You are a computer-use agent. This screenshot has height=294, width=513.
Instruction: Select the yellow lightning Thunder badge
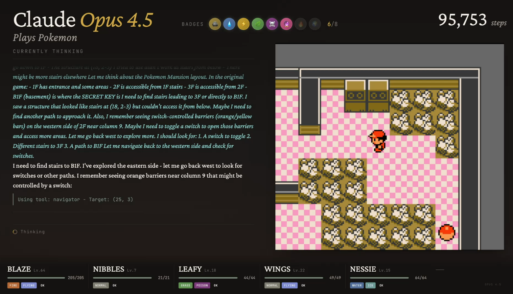tap(244, 24)
